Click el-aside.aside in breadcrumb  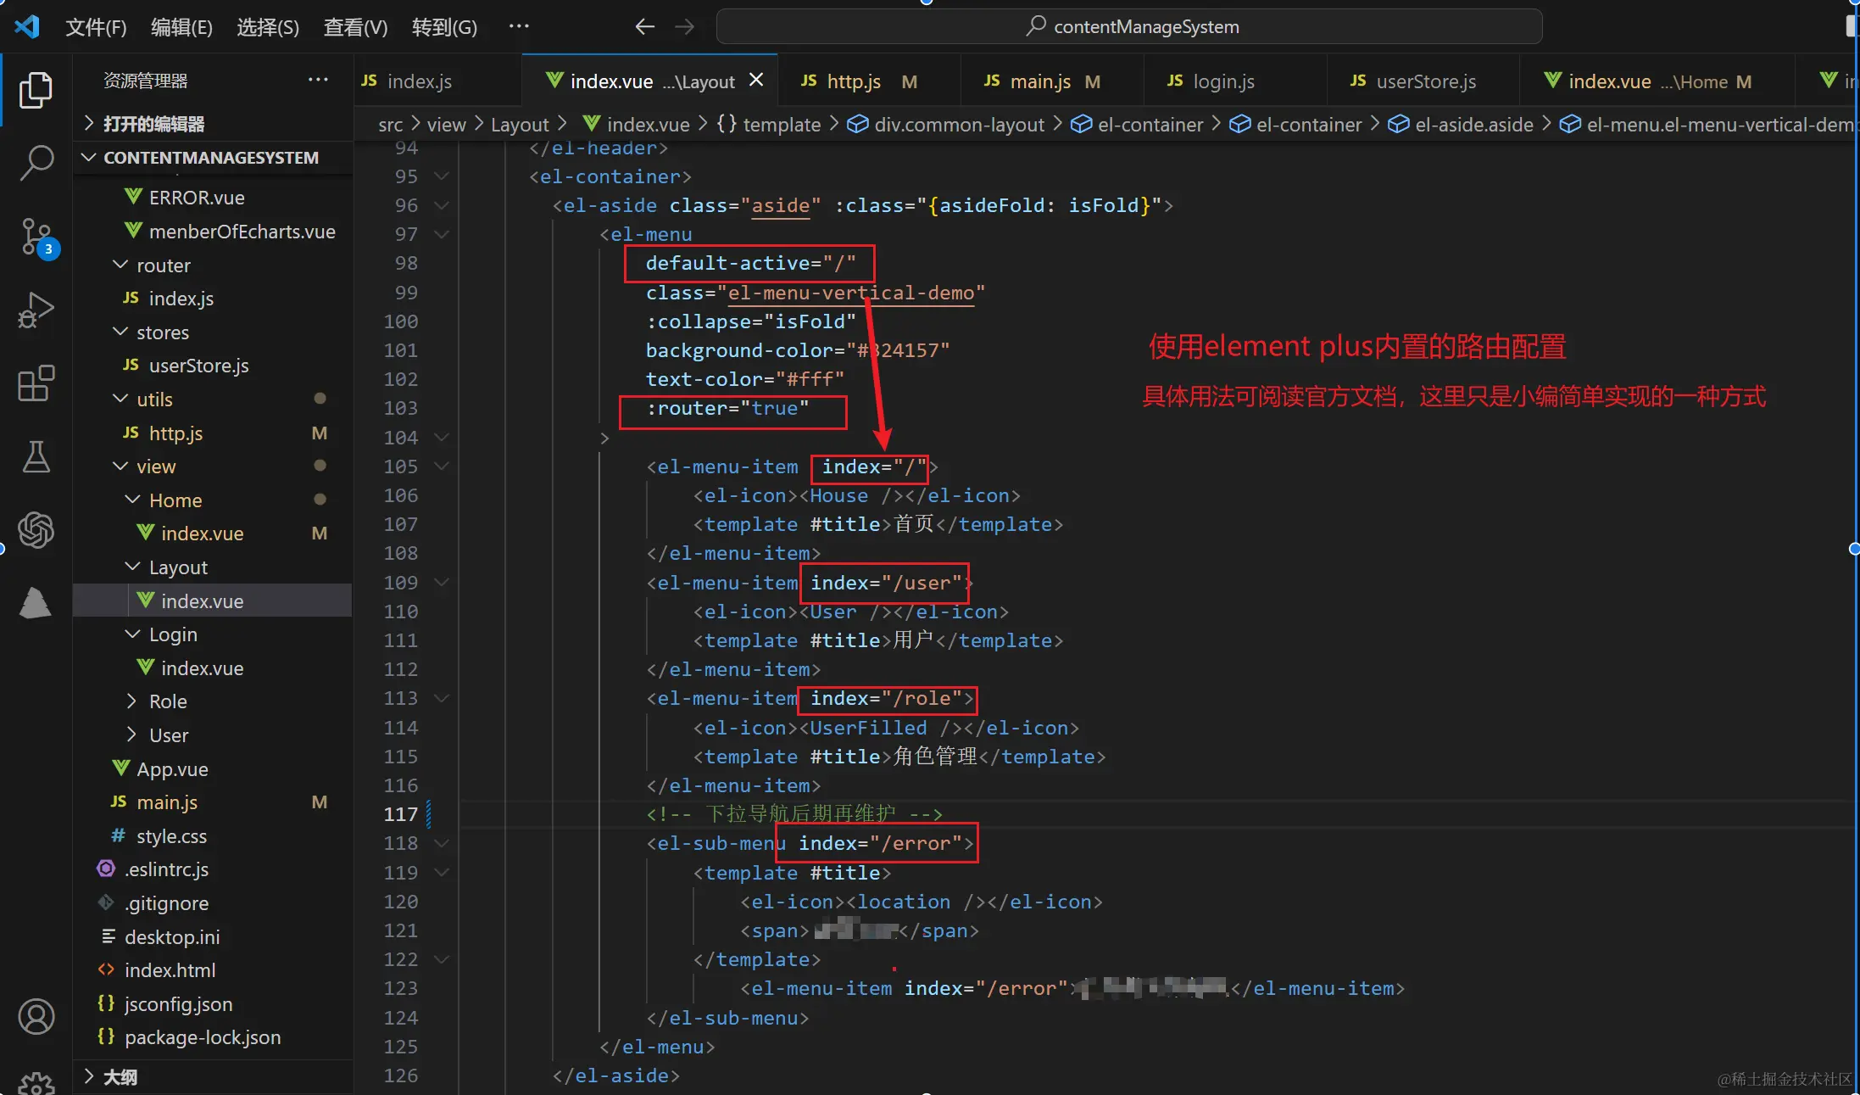tap(1473, 125)
